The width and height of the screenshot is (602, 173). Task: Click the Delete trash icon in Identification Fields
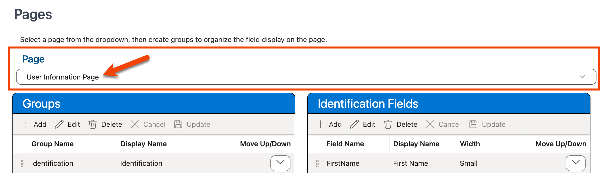(388, 124)
